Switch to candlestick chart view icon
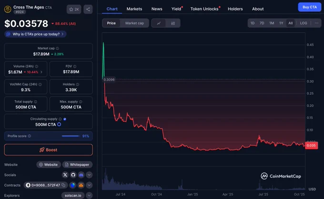 (x=173, y=23)
